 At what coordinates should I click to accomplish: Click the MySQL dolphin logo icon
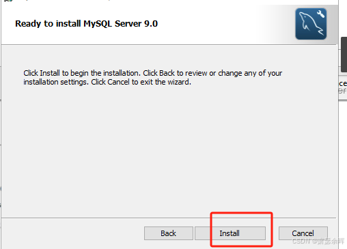[311, 24]
